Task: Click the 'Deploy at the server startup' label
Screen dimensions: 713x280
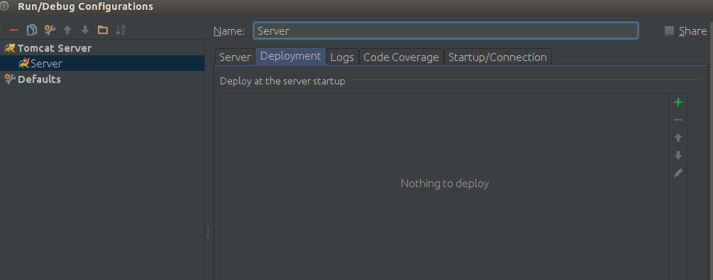Action: pos(282,81)
